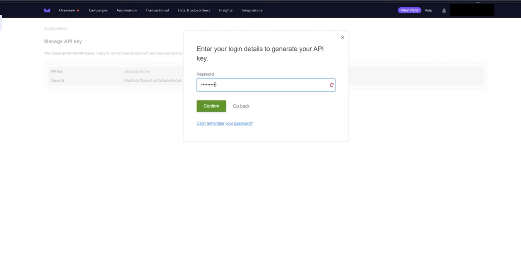Go to the Insights section
This screenshot has width=521, height=263.
[226, 10]
